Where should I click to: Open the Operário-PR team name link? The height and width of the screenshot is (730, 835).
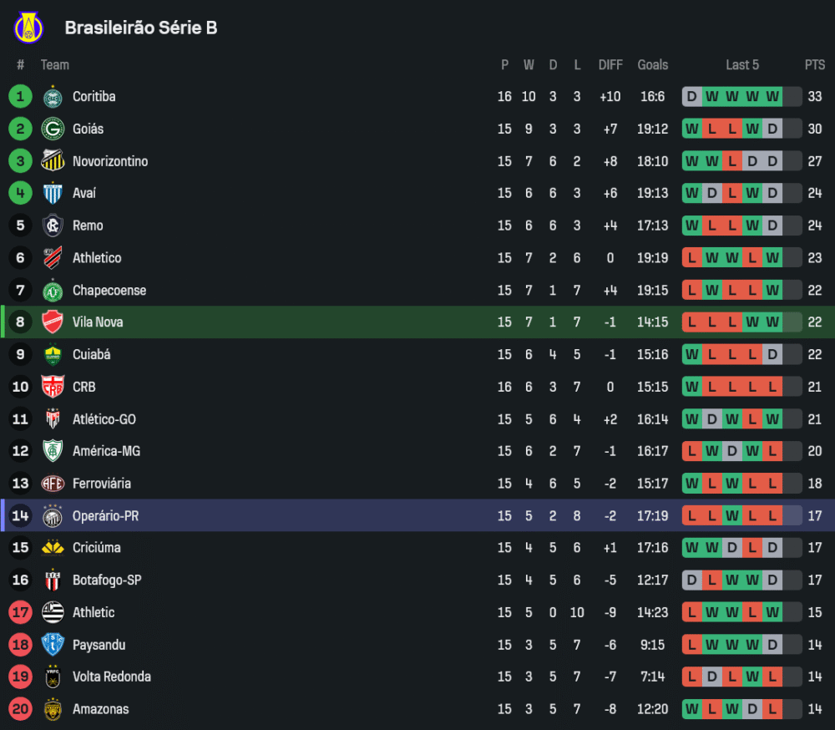tap(105, 516)
